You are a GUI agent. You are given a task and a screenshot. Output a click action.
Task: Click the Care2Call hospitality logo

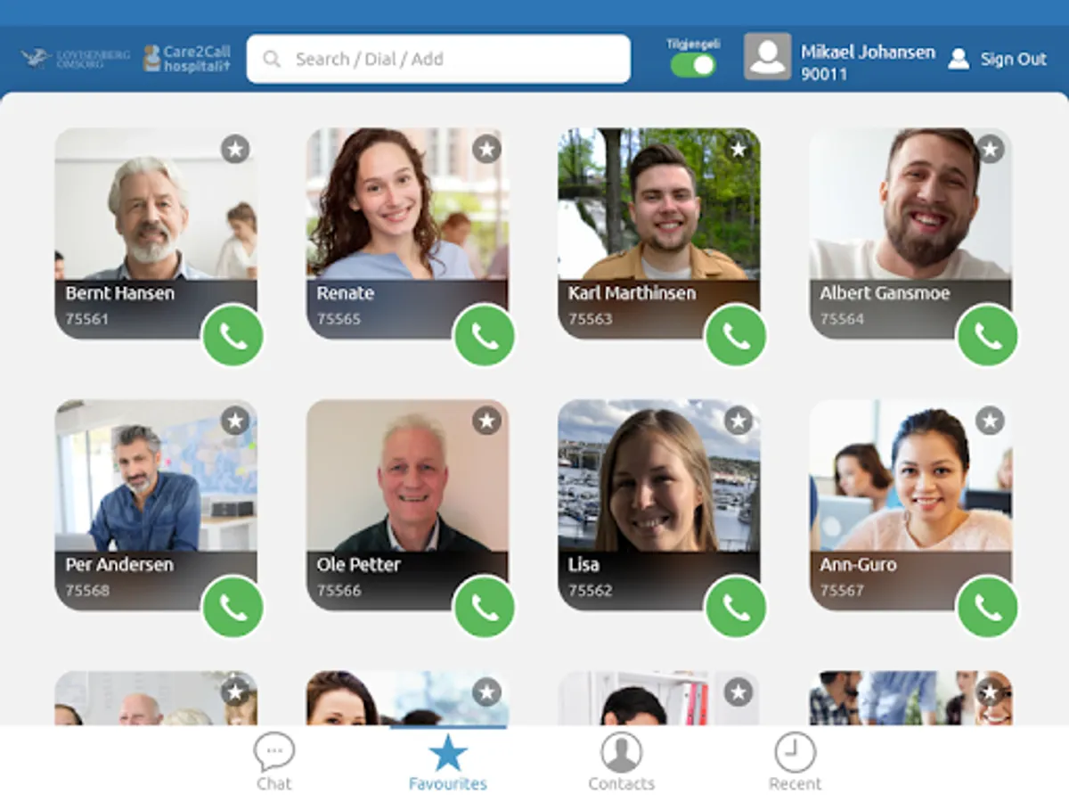187,59
